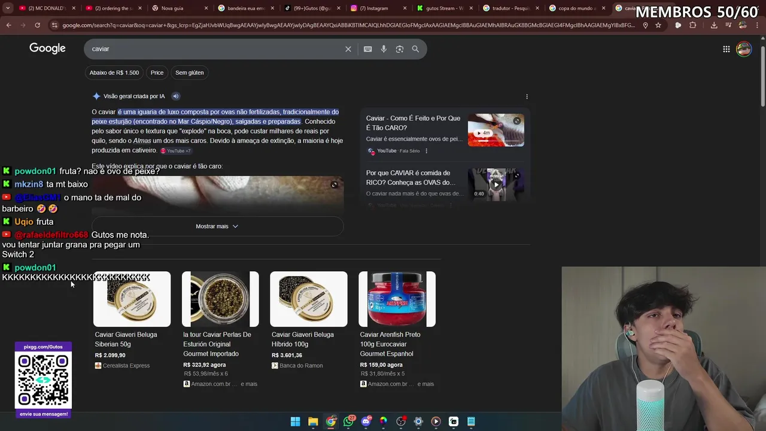
Task: Open AI overview three-dot options
Action: pyautogui.click(x=527, y=96)
